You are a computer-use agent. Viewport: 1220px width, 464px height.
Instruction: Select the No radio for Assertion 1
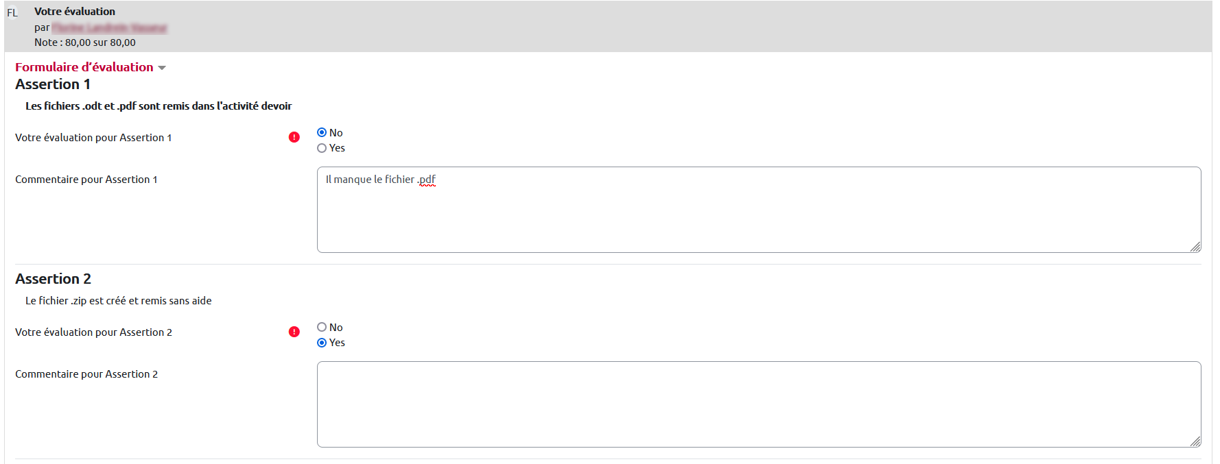coord(322,132)
